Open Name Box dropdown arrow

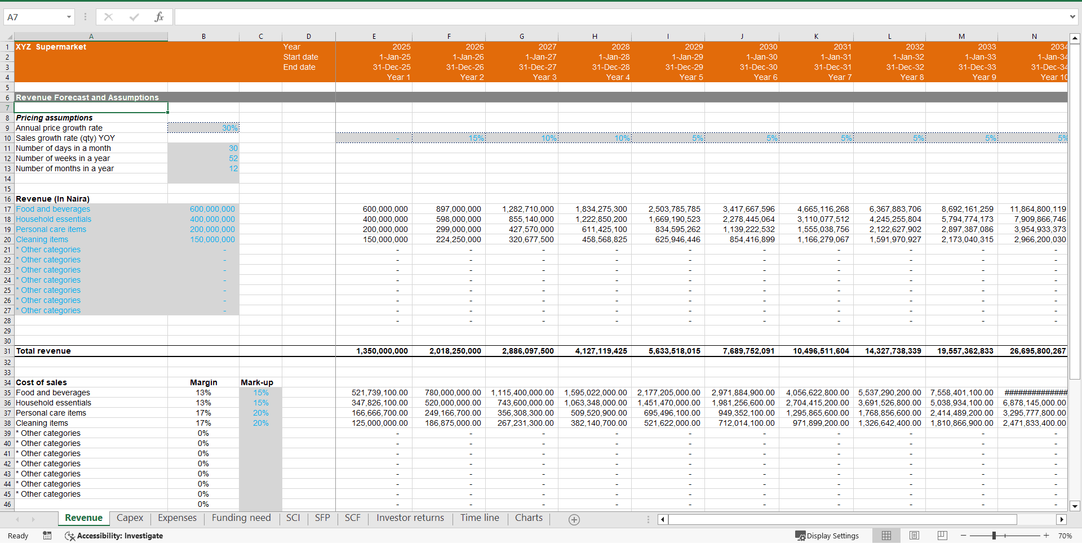pyautogui.click(x=69, y=17)
